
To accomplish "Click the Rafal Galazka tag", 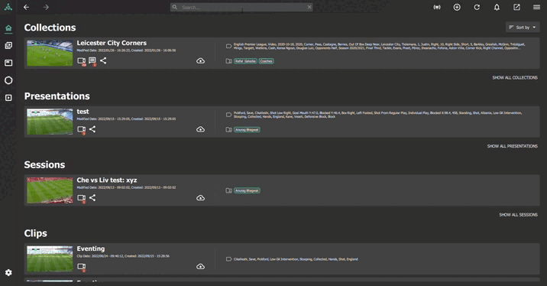I will click(245, 61).
